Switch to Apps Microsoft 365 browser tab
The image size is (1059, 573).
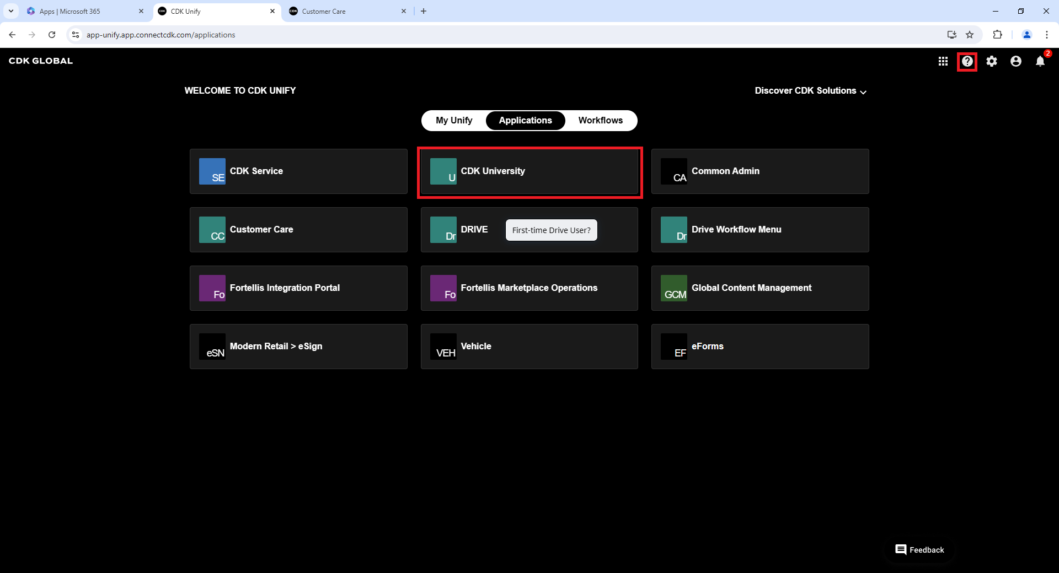(x=85, y=11)
